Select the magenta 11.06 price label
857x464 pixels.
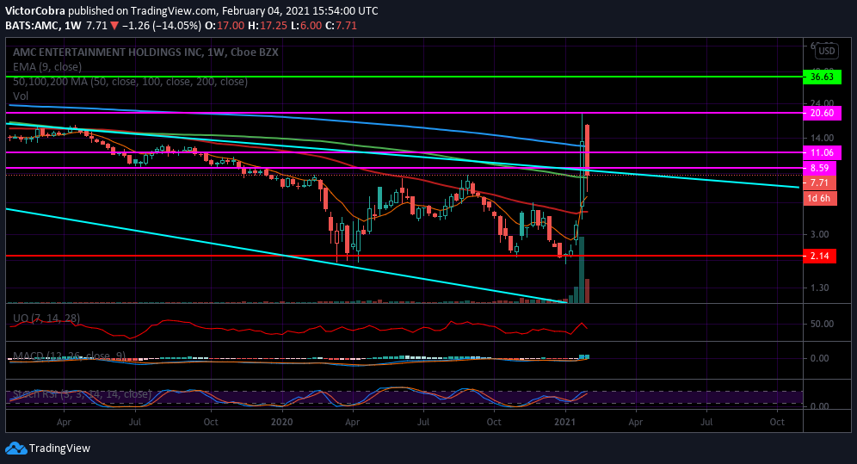822,152
